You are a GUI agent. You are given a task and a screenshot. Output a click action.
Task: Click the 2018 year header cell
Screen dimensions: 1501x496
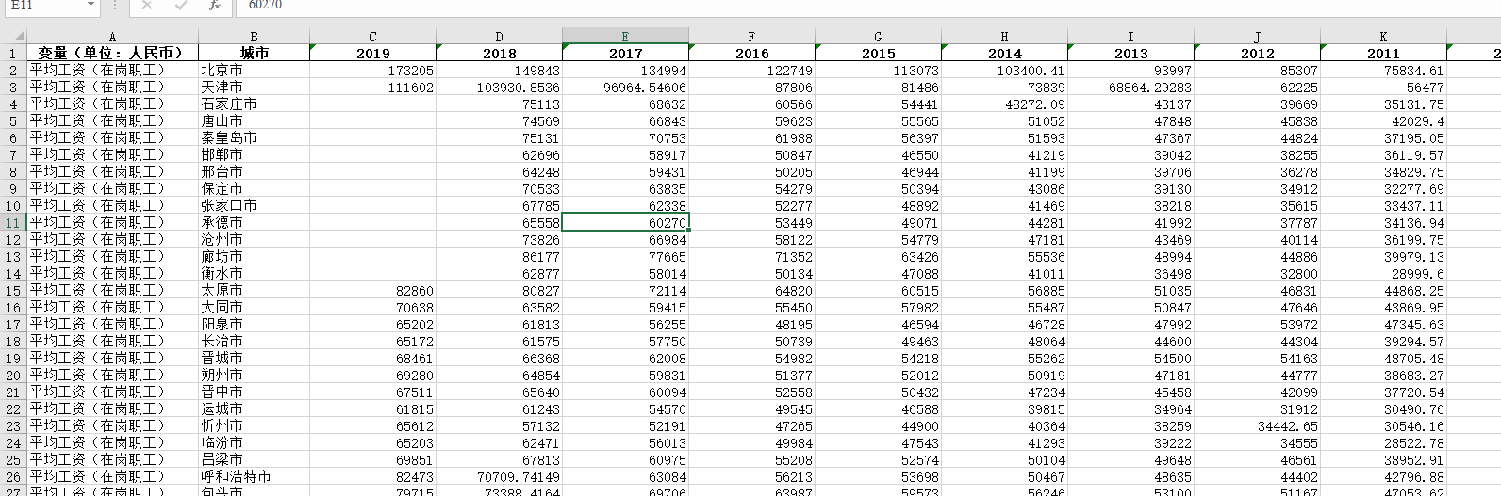coord(499,53)
